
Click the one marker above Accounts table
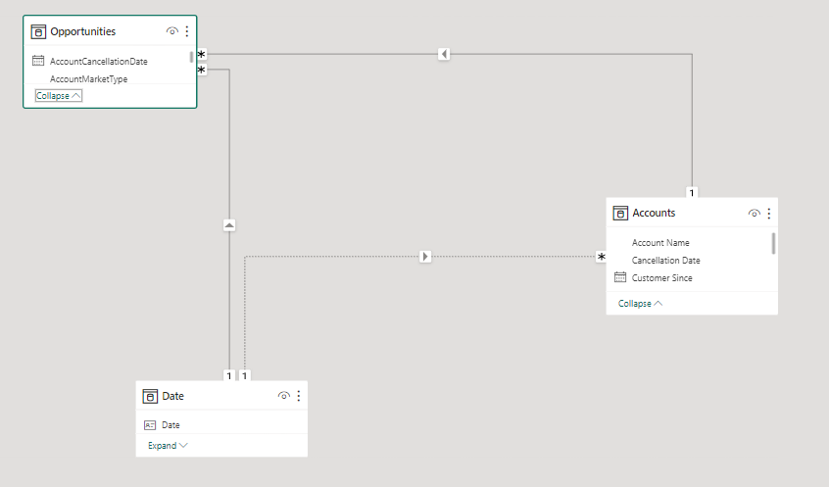pos(692,192)
